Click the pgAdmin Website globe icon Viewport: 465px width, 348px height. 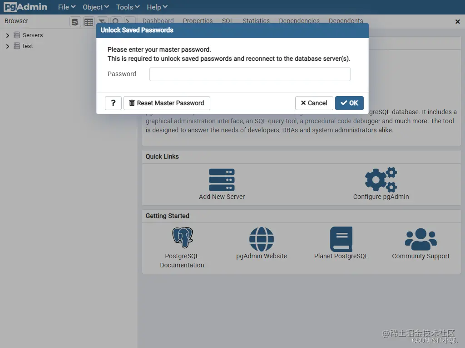pos(262,239)
